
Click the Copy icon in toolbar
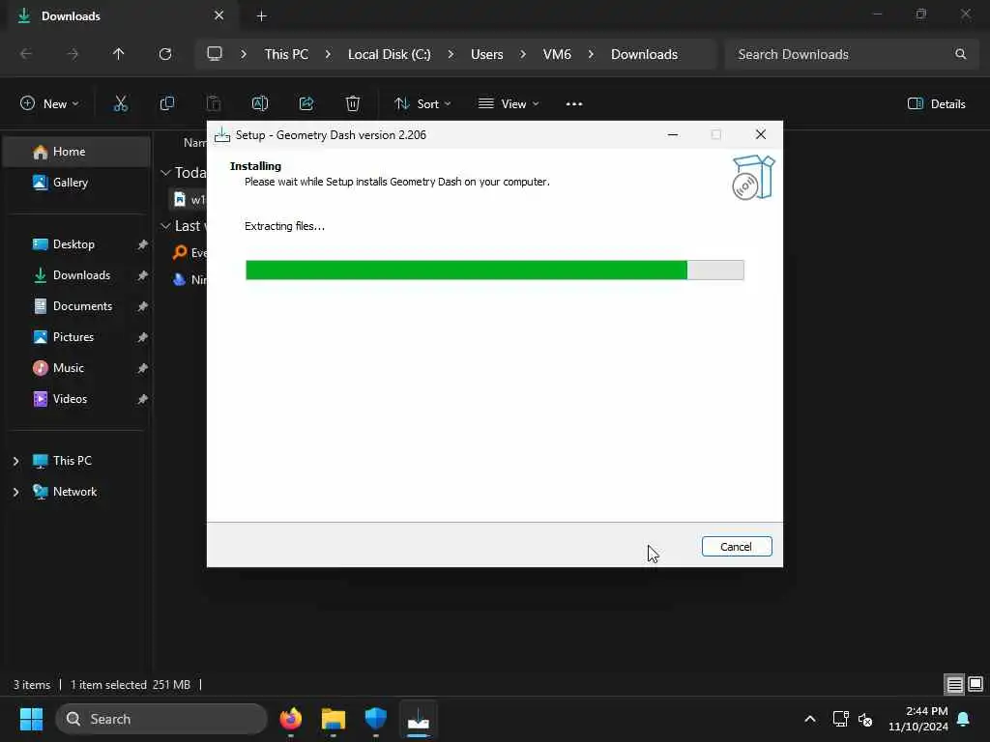(x=166, y=104)
